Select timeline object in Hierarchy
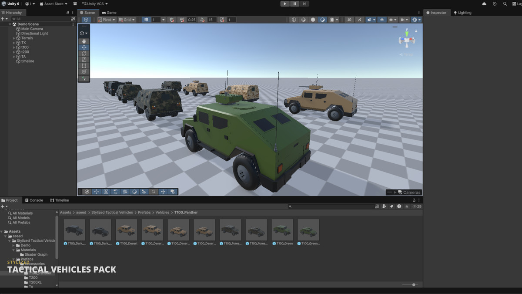 (25, 61)
